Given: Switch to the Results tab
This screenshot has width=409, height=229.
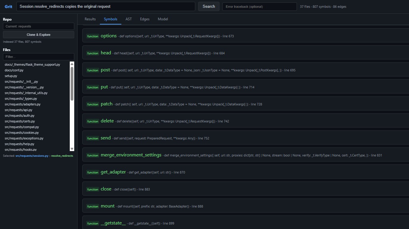Looking at the screenshot, I should coord(90,19).
